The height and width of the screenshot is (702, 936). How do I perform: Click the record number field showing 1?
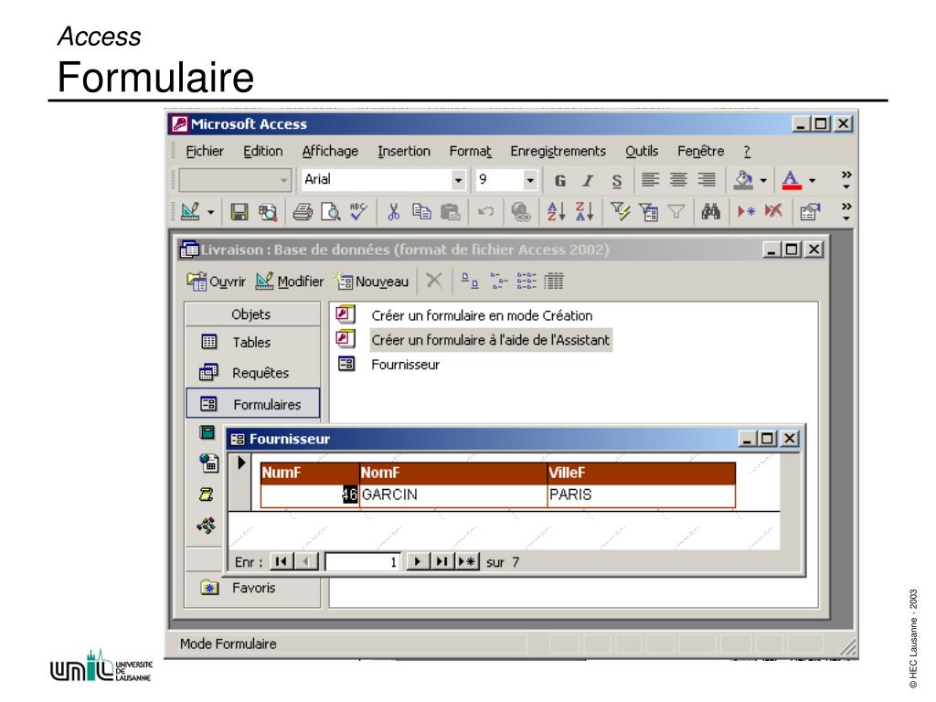click(362, 562)
